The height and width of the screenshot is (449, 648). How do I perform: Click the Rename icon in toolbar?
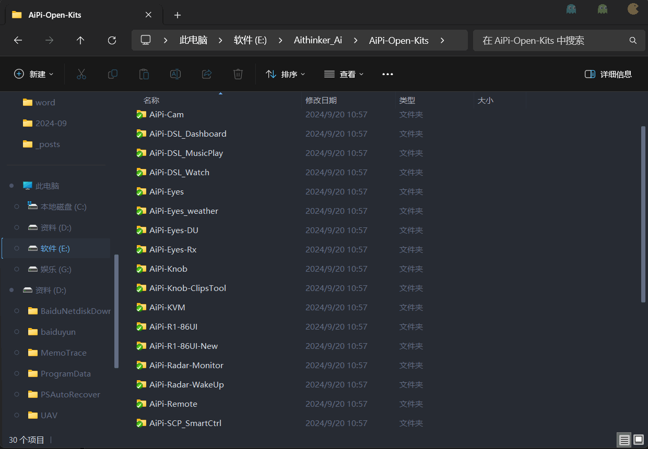tap(175, 74)
